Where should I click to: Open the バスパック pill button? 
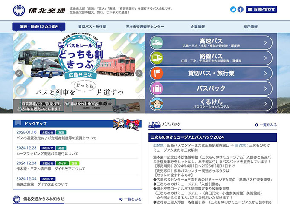pos(211,89)
